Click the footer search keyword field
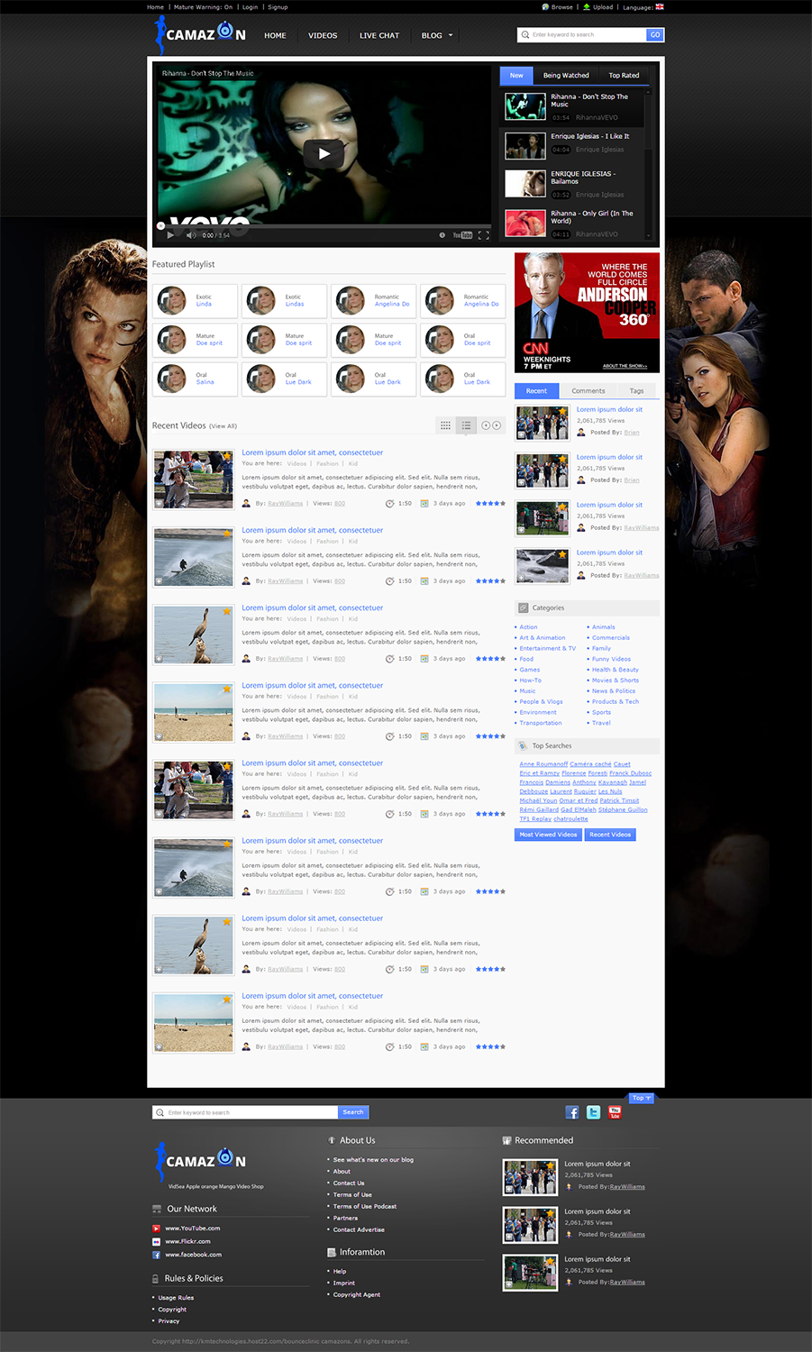The width and height of the screenshot is (812, 1352). click(245, 1112)
